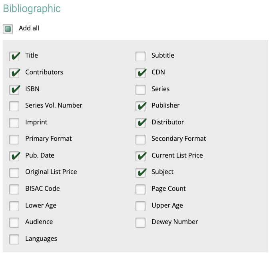Enable the Languages checkbox

pyautogui.click(x=14, y=239)
